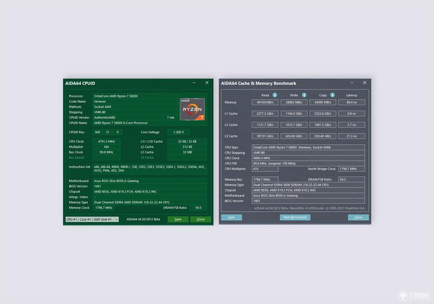Click Bus Clock value 99.8 MHz

point(106,153)
